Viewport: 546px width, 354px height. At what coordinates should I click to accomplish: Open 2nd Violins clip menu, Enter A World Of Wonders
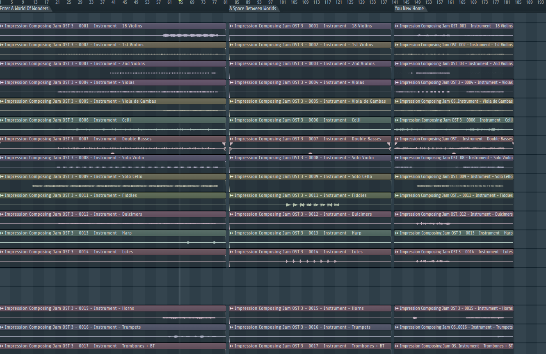click(x=2, y=64)
